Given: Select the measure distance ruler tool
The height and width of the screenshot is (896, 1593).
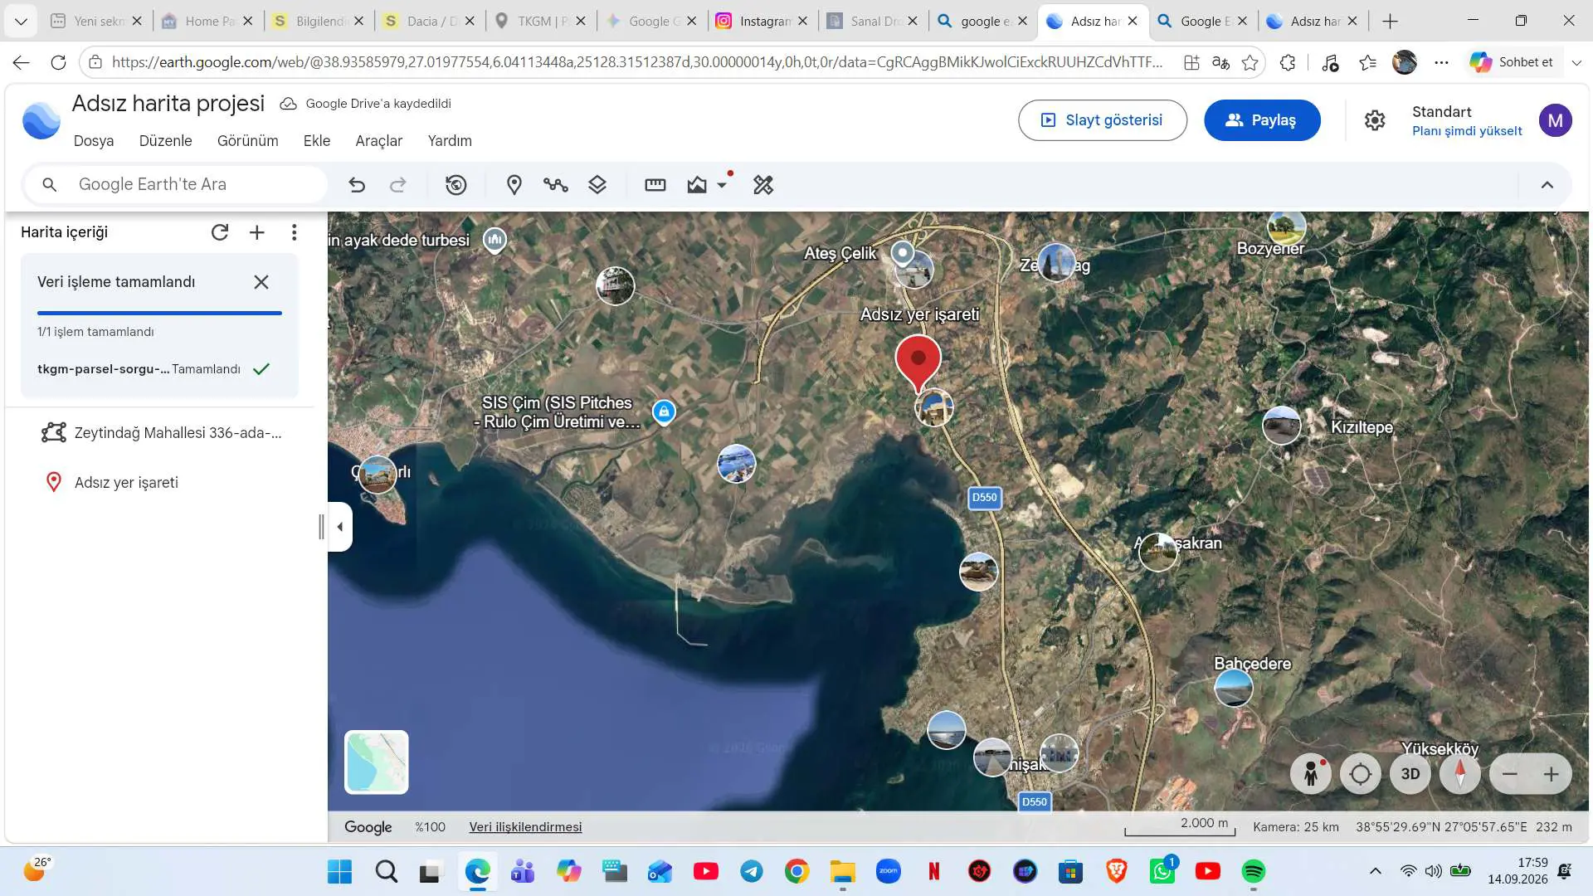Looking at the screenshot, I should click(655, 185).
